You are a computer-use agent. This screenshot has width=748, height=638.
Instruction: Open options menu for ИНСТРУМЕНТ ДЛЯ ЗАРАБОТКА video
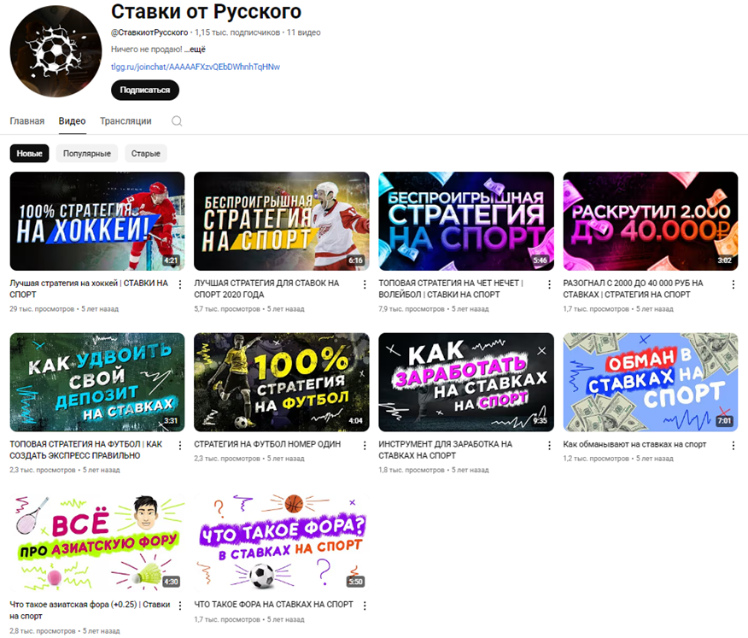point(549,445)
